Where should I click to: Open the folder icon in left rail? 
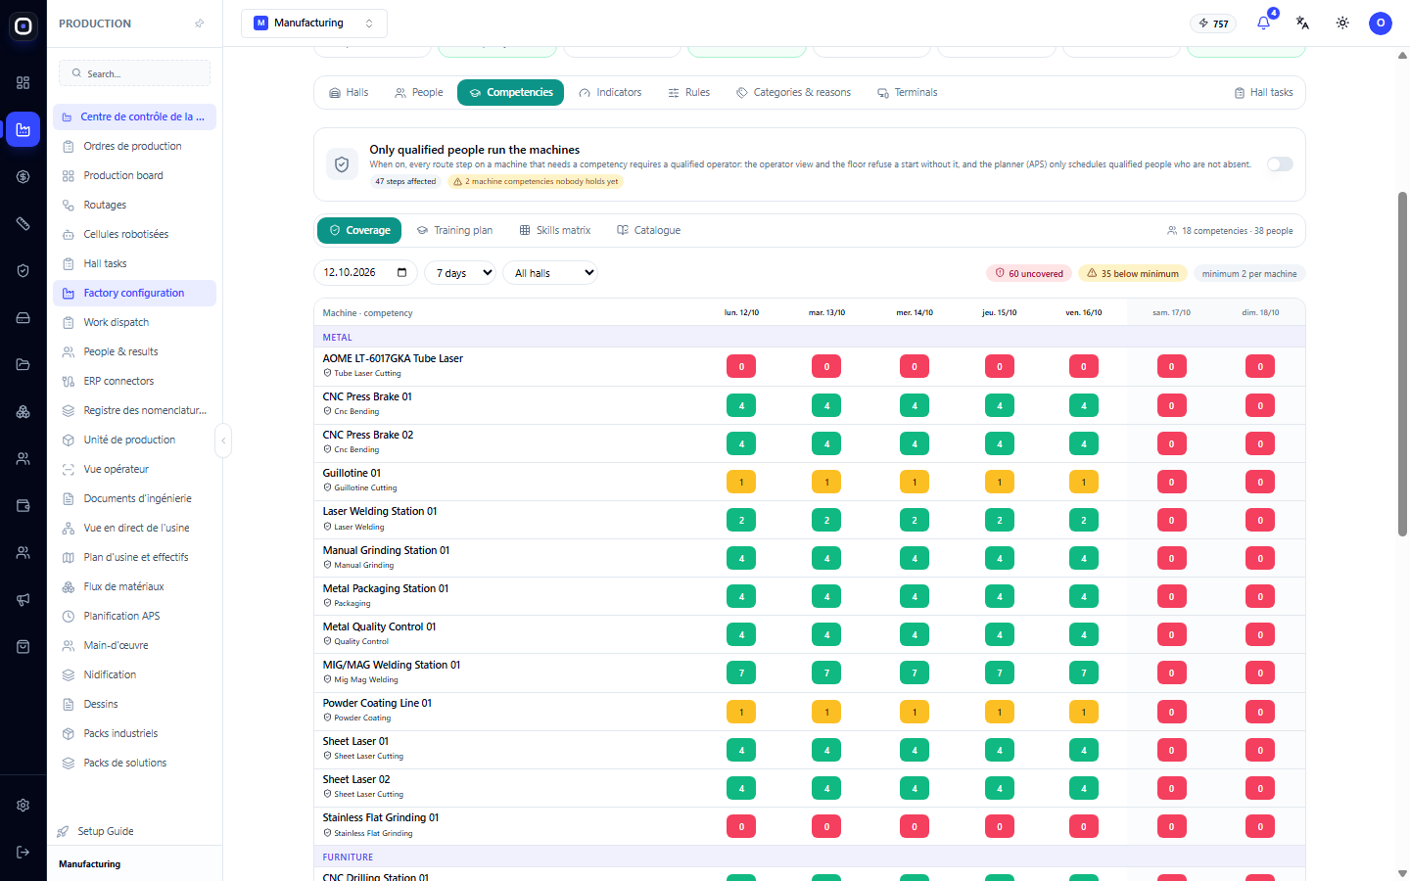pos(23,365)
